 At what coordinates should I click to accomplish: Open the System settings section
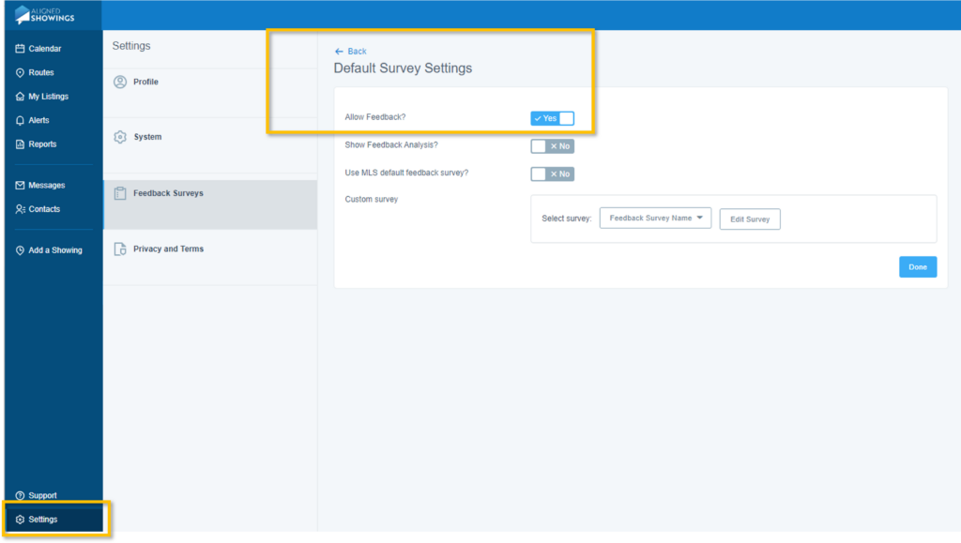pyautogui.click(x=147, y=137)
